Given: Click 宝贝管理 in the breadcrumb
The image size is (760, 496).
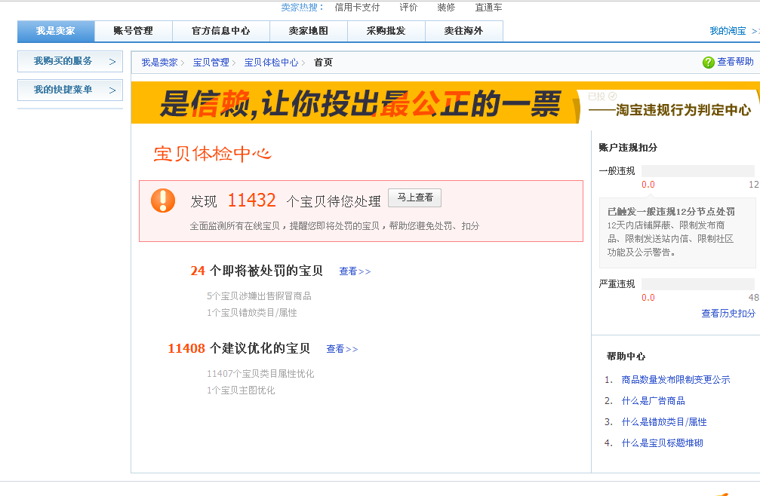Looking at the screenshot, I should [211, 63].
